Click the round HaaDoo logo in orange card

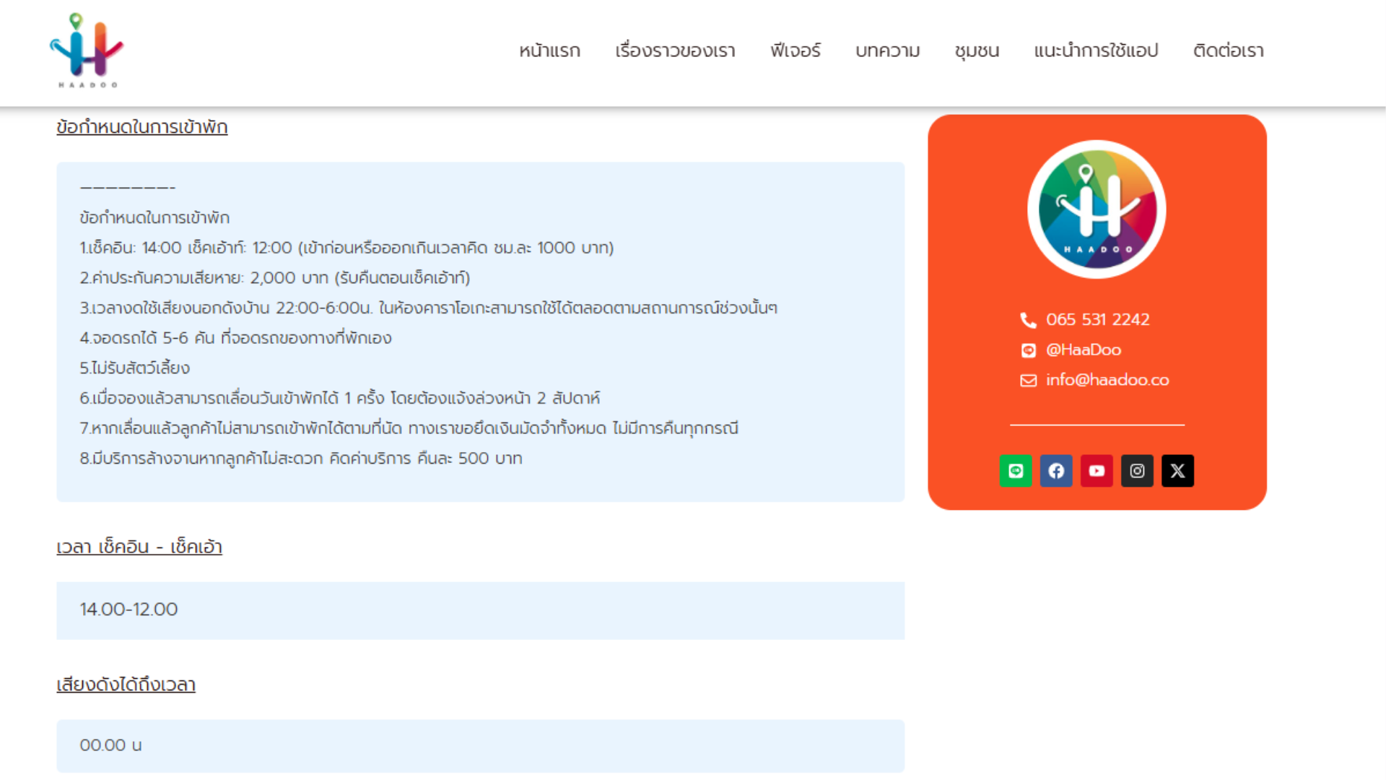pos(1097,209)
